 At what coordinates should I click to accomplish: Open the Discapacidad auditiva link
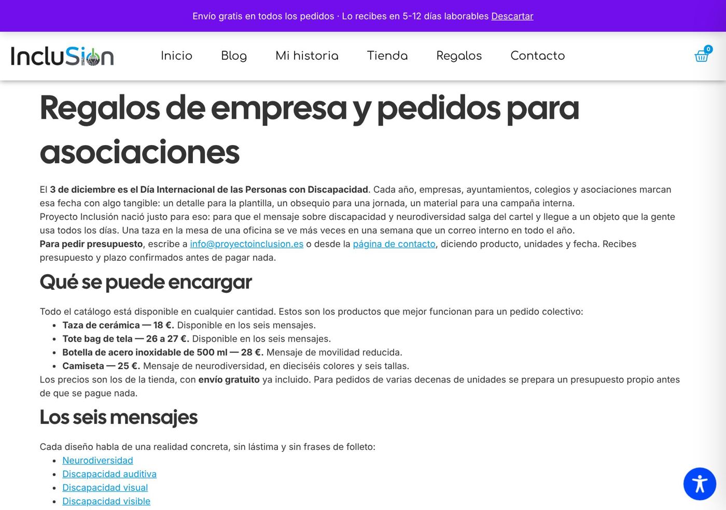(109, 474)
